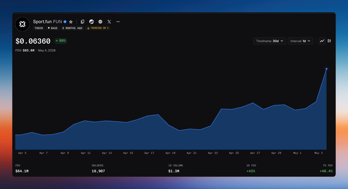Viewport: 348px width, 189px height.
Task: Click the May 4, 2026 date
Action: coord(47,51)
